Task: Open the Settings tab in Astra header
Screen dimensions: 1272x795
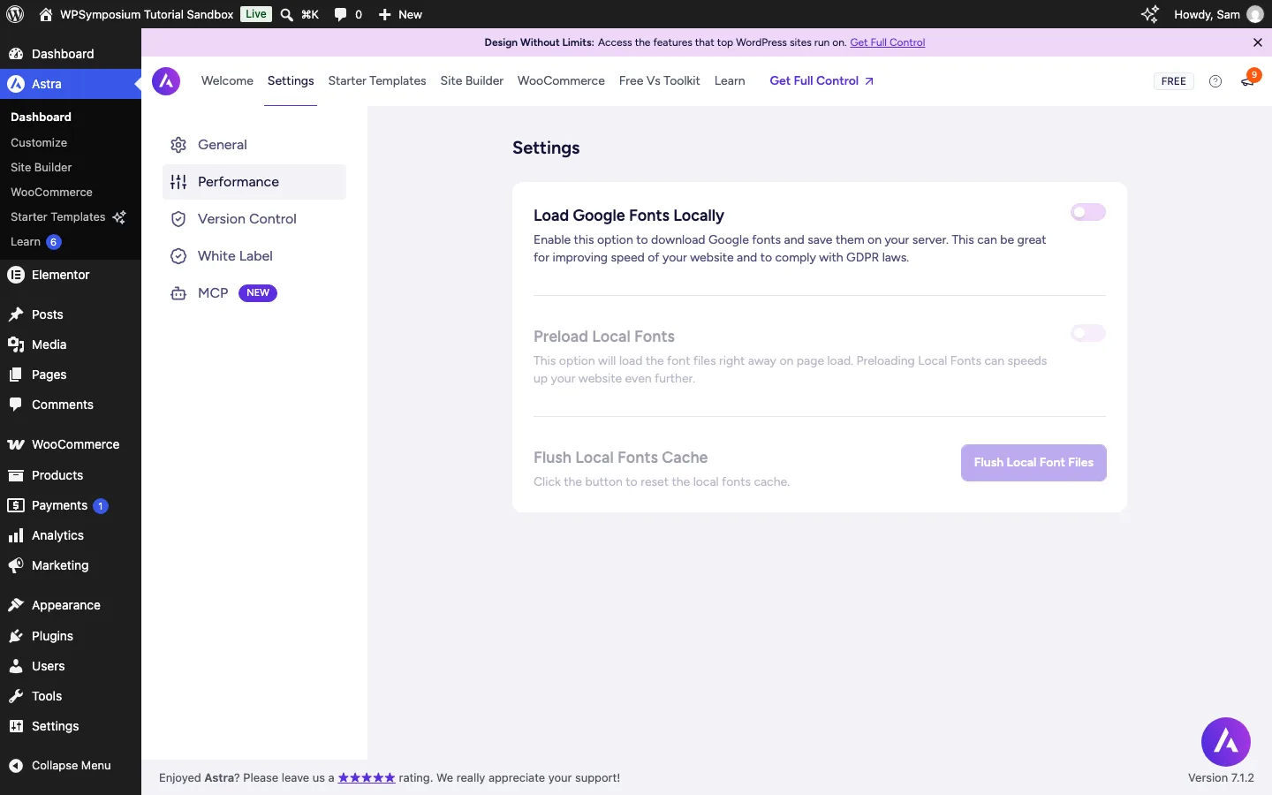Action: click(x=291, y=80)
